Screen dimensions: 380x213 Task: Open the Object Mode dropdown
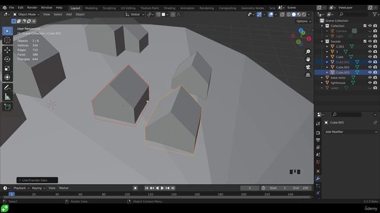[26, 14]
